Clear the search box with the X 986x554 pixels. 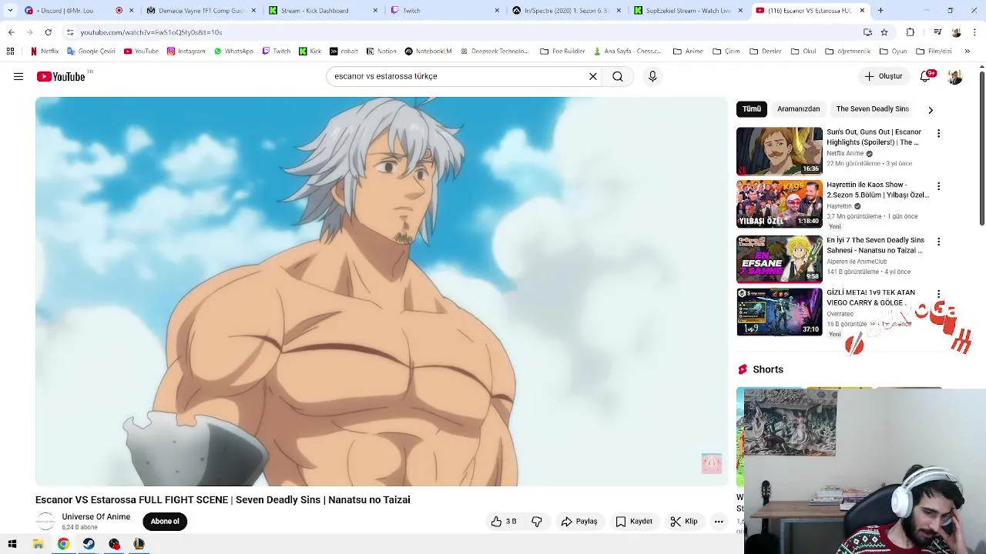pyautogui.click(x=593, y=76)
